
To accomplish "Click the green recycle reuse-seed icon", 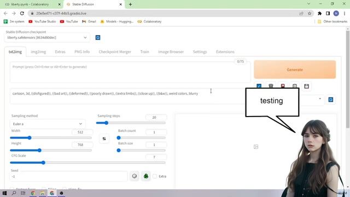I will point(146,176).
